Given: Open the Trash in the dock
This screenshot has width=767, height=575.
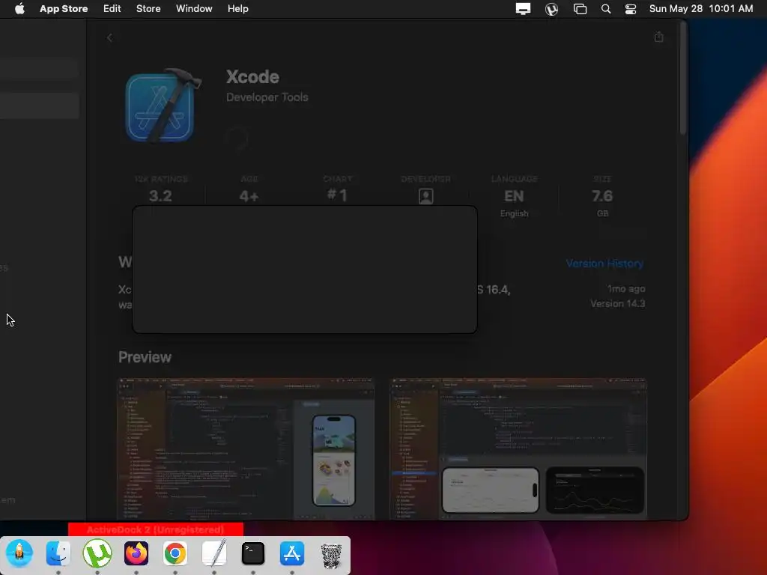Looking at the screenshot, I should point(331,554).
